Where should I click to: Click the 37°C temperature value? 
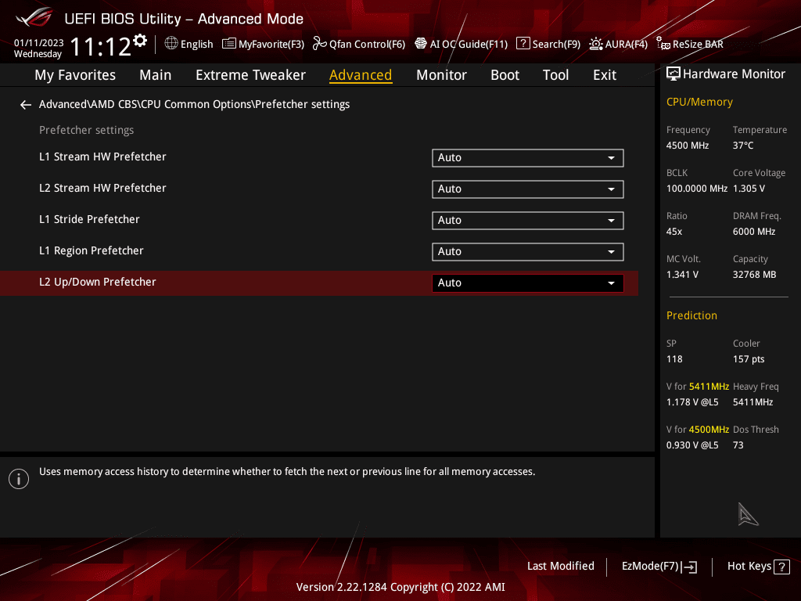743,146
